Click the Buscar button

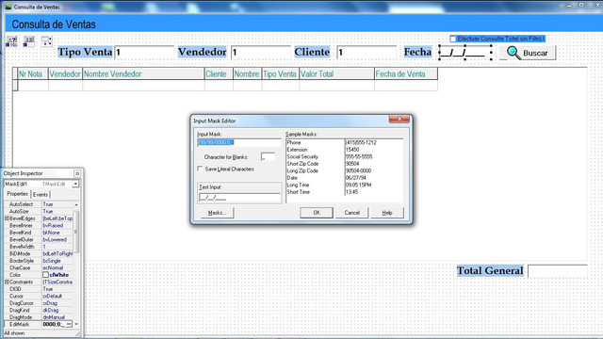[528, 53]
